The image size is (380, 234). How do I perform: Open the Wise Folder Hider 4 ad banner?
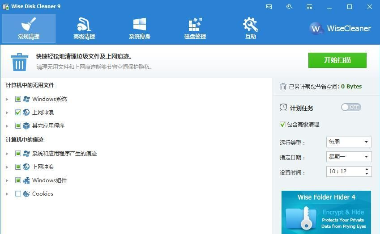click(x=326, y=212)
